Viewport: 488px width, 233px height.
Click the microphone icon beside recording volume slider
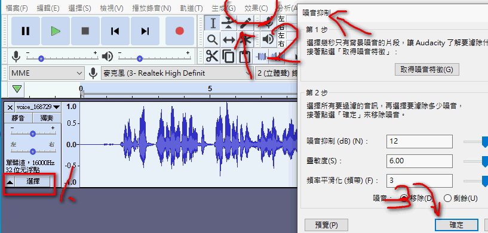click(x=16, y=56)
